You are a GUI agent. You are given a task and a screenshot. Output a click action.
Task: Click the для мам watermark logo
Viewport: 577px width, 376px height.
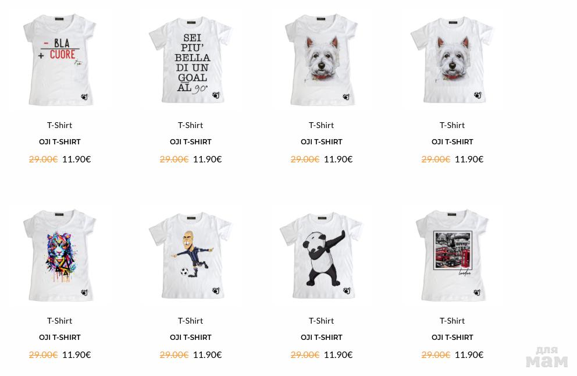click(546, 357)
